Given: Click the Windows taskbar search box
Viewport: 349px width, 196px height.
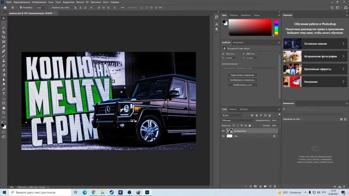Looking at the screenshot, I should click(40, 192).
